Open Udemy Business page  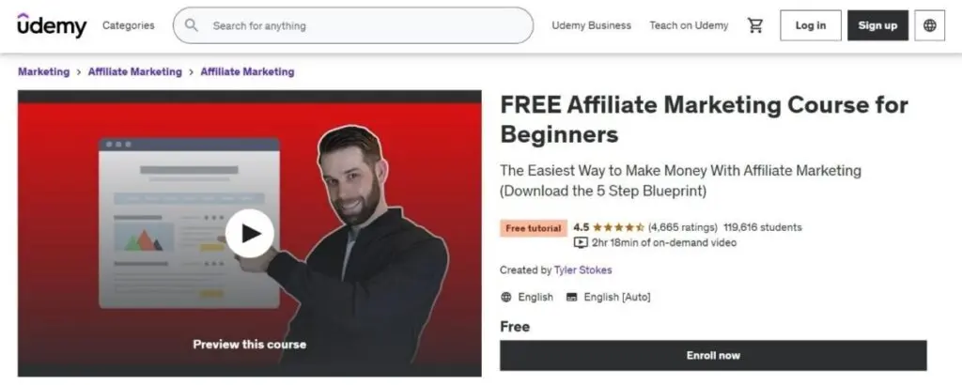592,25
